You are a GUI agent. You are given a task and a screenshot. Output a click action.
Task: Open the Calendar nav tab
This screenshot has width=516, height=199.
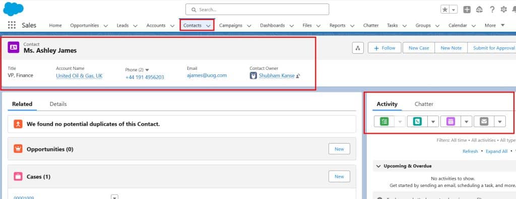point(458,25)
